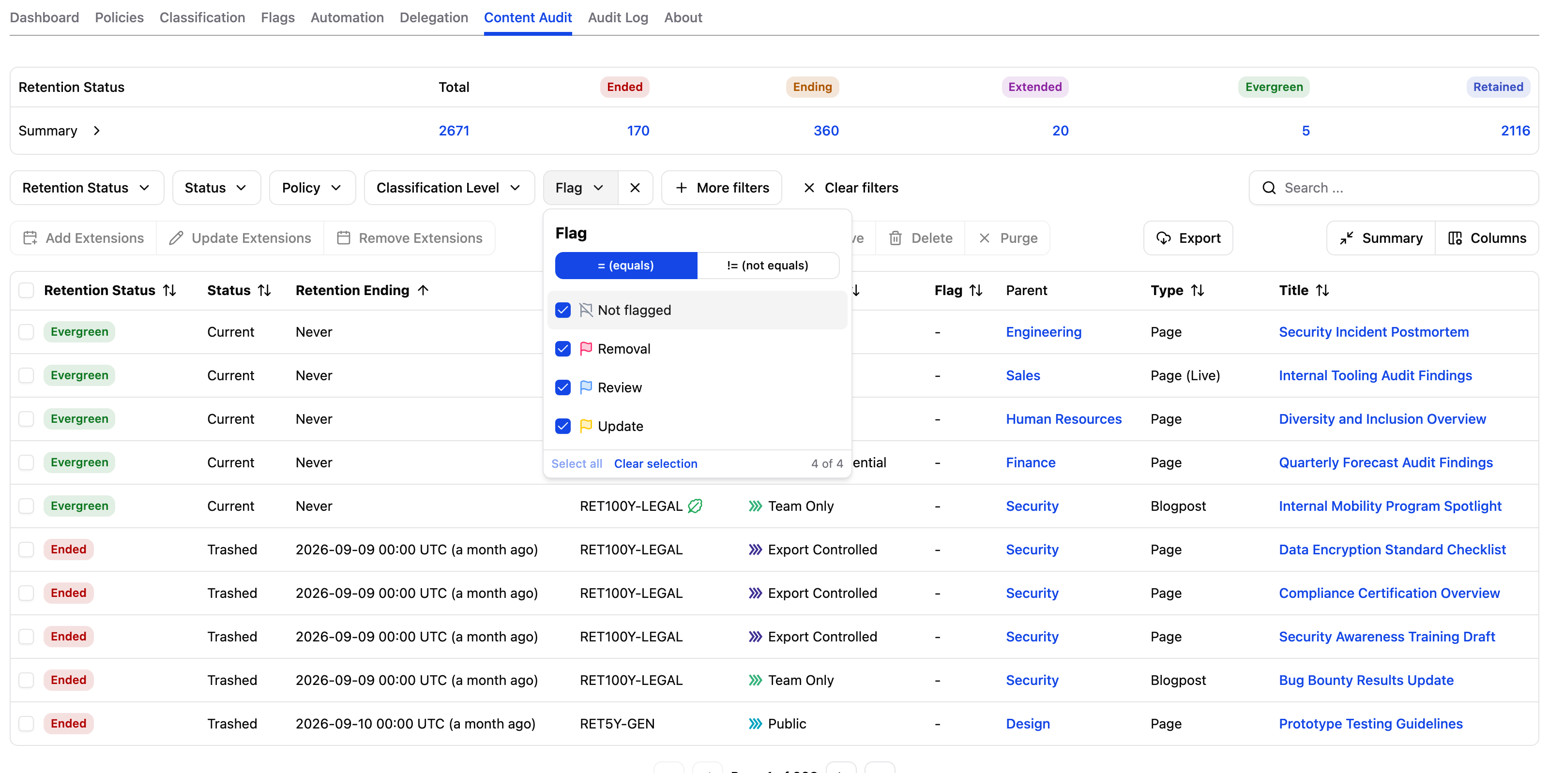Viewport: 1549px width, 773px height.
Task: Click Update Extensions pencil icon
Action: (176, 238)
